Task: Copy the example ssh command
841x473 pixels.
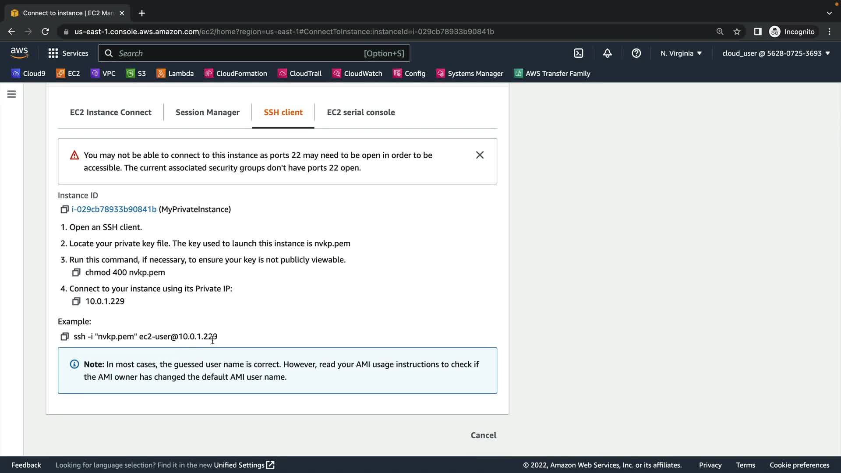Action: (64, 336)
